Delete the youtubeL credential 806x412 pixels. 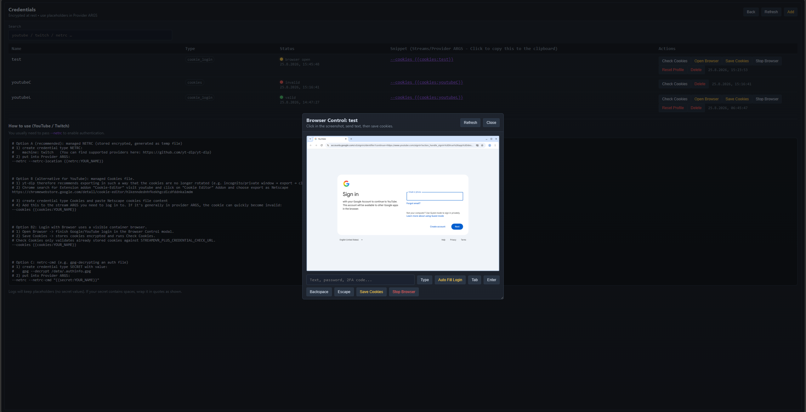click(x=696, y=108)
